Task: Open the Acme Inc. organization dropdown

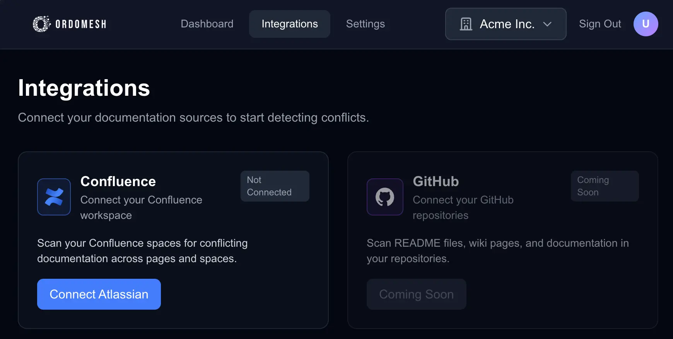Action: point(507,24)
